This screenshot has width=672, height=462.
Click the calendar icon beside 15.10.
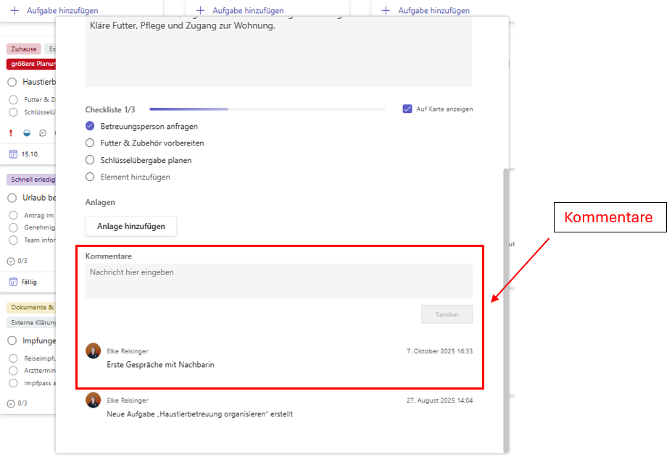click(12, 154)
